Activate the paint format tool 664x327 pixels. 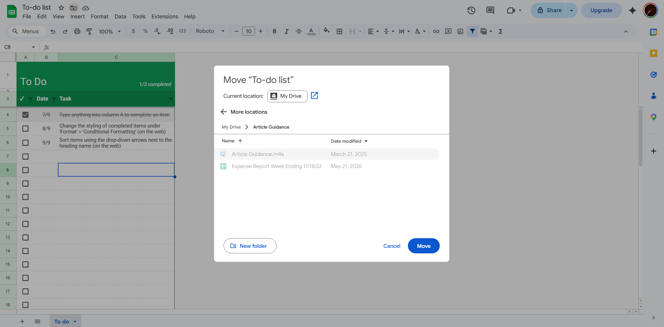[x=89, y=31]
